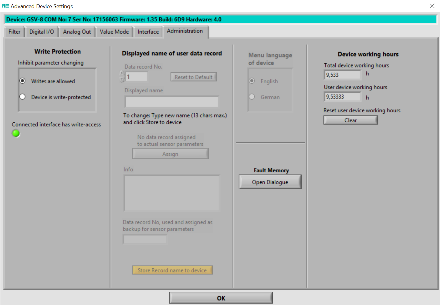The height and width of the screenshot is (305, 440).
Task: Open the Digital I/O tab
Action: (42, 32)
